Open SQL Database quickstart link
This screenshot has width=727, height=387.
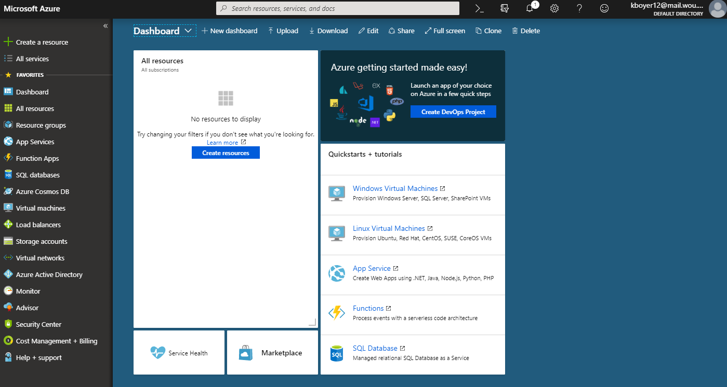click(x=375, y=348)
